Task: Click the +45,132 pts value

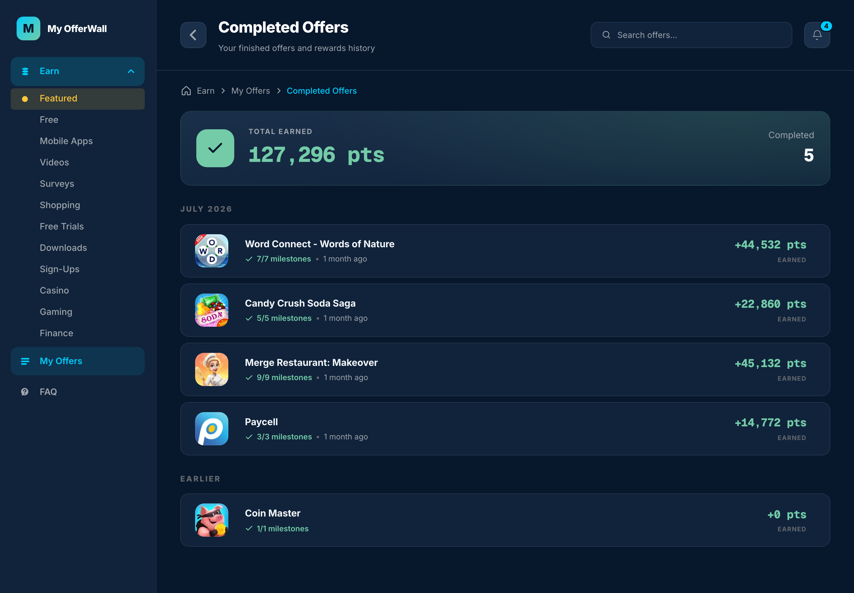Action: point(770,364)
